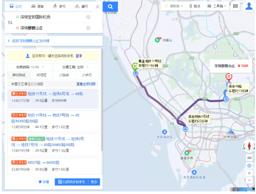Toggle 路况 traffic layer

(x=195, y=6)
